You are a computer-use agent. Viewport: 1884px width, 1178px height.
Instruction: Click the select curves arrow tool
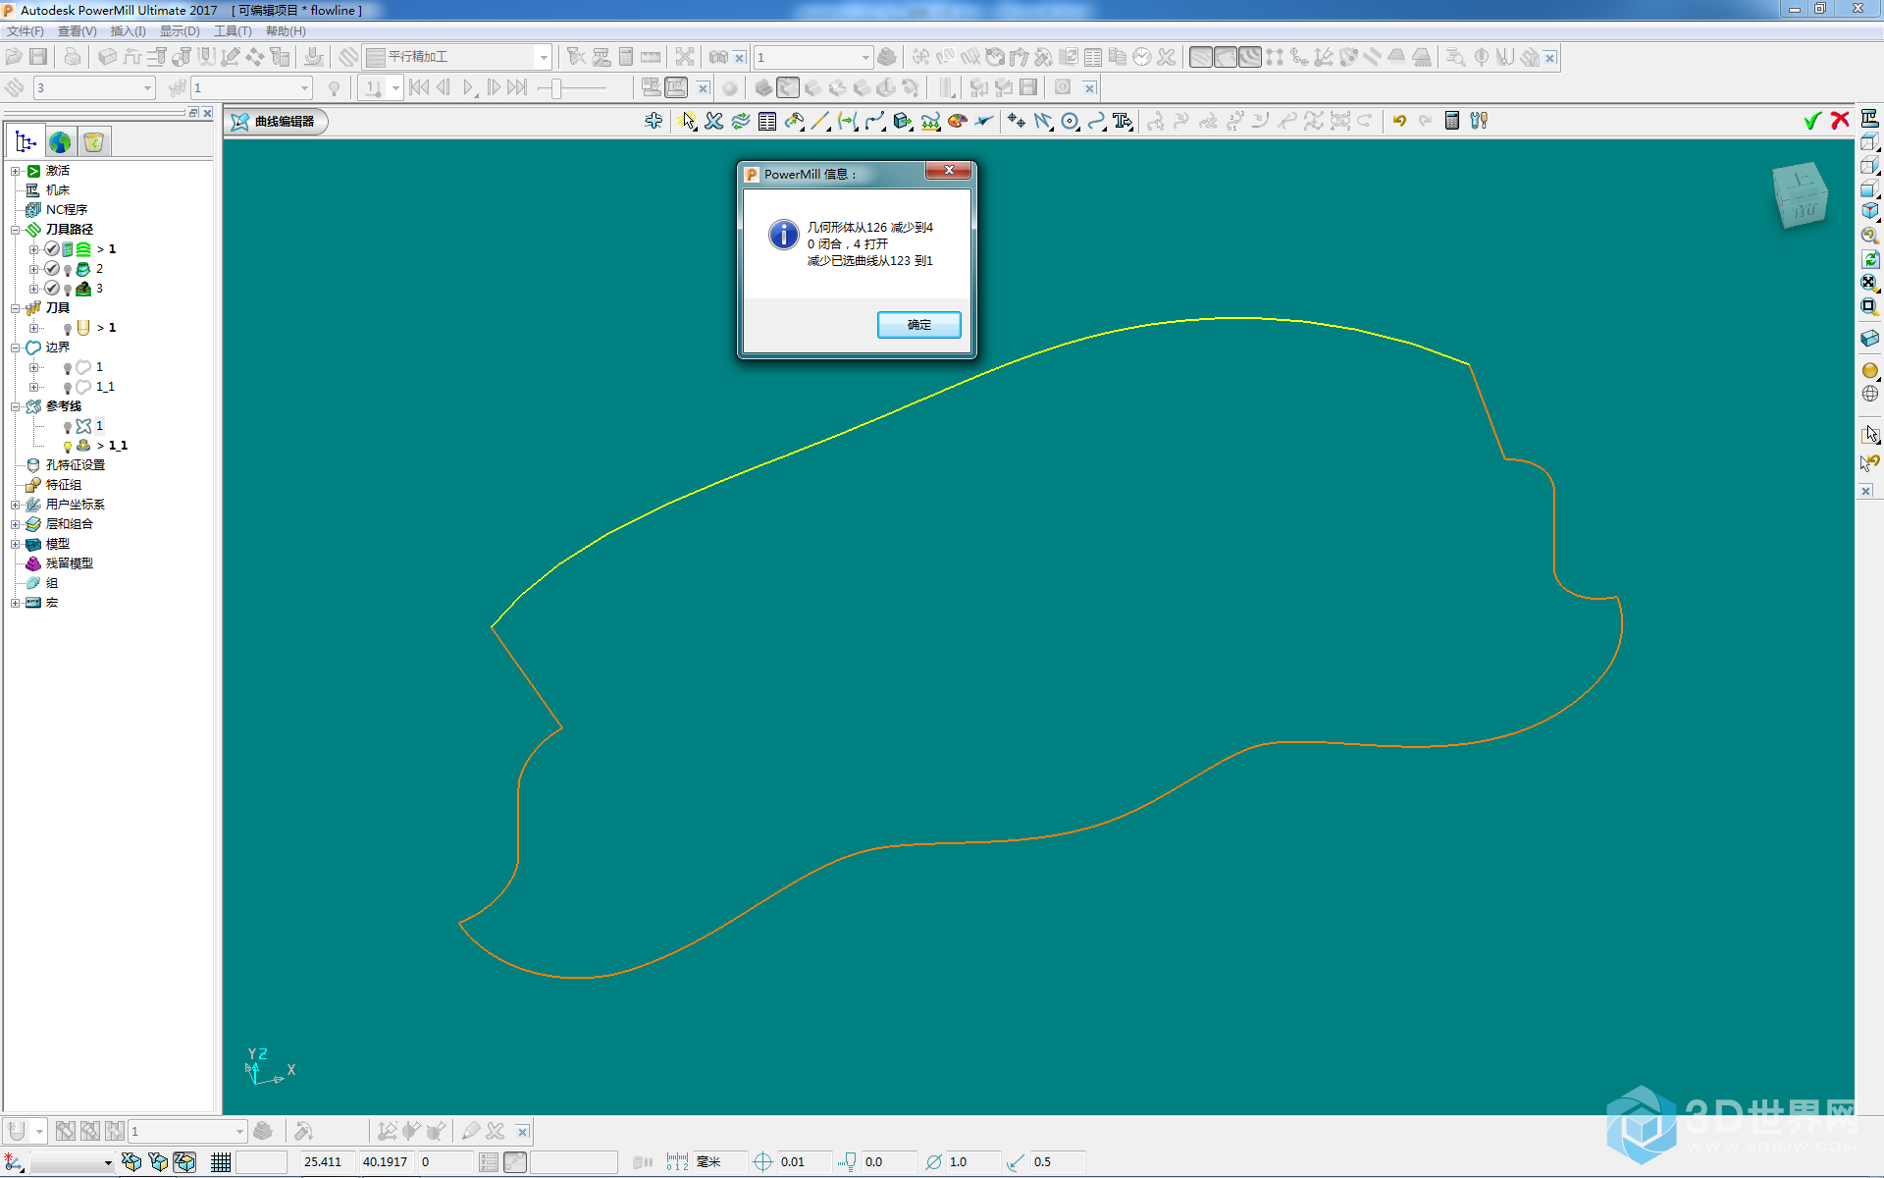pos(687,121)
